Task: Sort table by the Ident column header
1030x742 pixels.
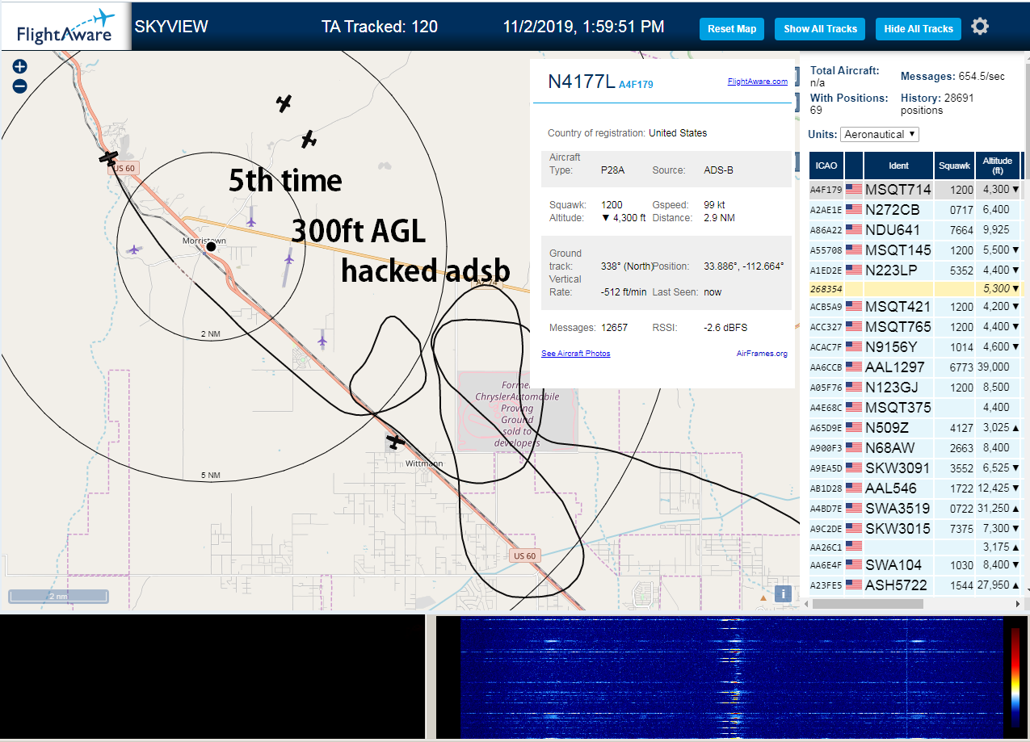Action: 898,166
